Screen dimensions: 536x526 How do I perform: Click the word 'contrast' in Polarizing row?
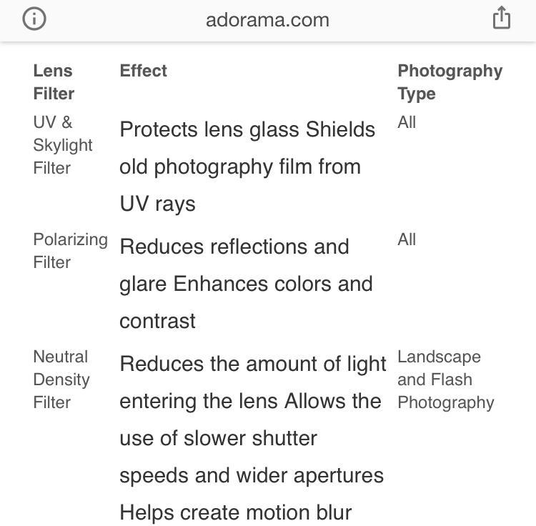point(157,321)
